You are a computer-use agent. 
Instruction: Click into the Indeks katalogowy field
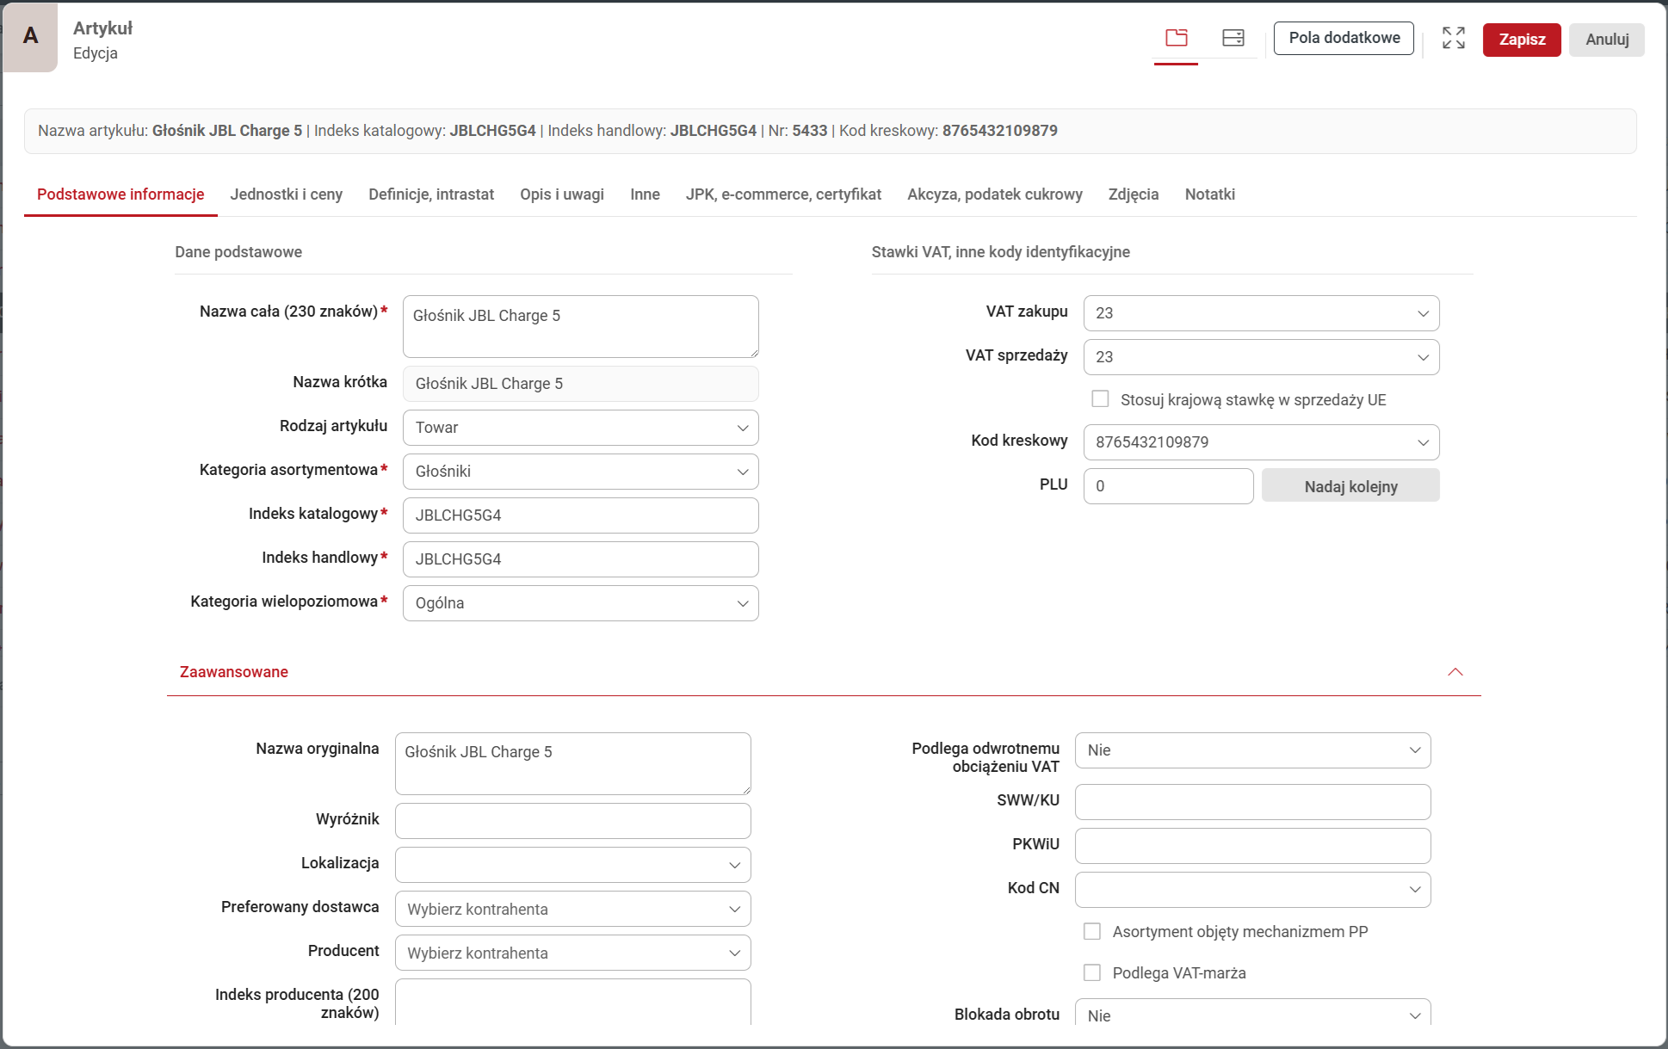click(580, 515)
